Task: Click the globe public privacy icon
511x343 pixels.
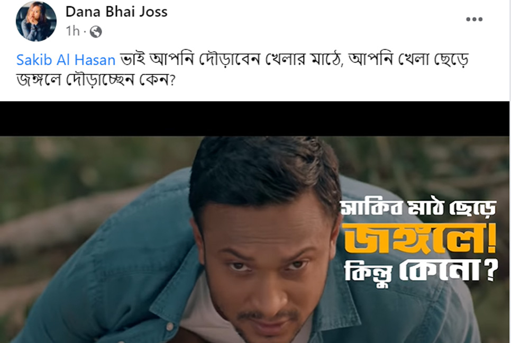Action: pos(96,32)
